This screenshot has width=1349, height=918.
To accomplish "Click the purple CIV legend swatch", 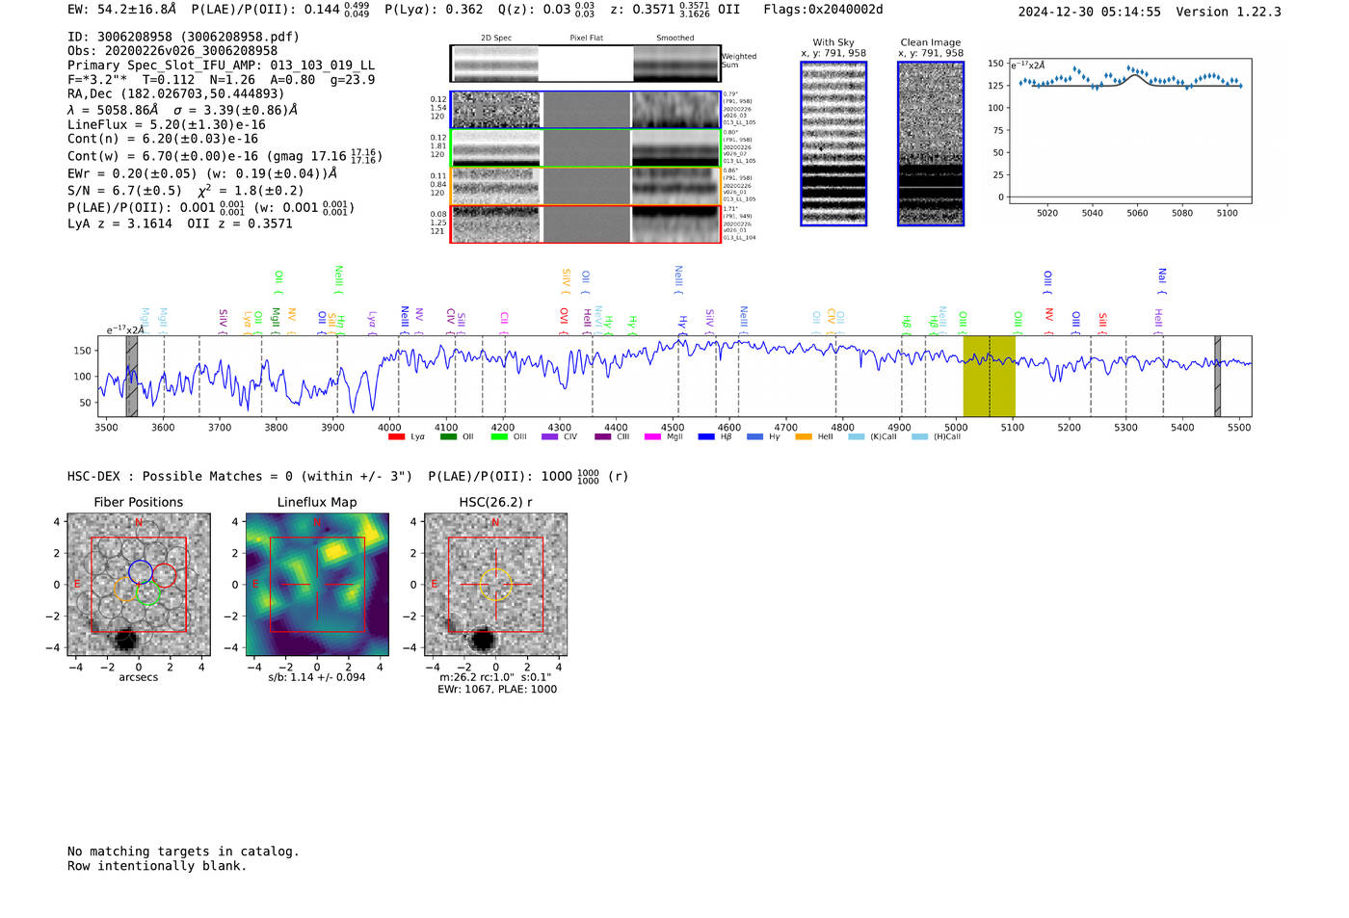I will point(550,437).
